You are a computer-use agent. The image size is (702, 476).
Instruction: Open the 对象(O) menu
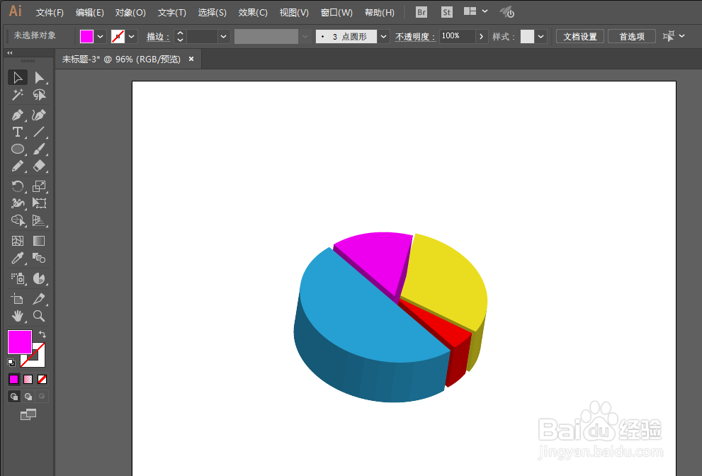(130, 13)
